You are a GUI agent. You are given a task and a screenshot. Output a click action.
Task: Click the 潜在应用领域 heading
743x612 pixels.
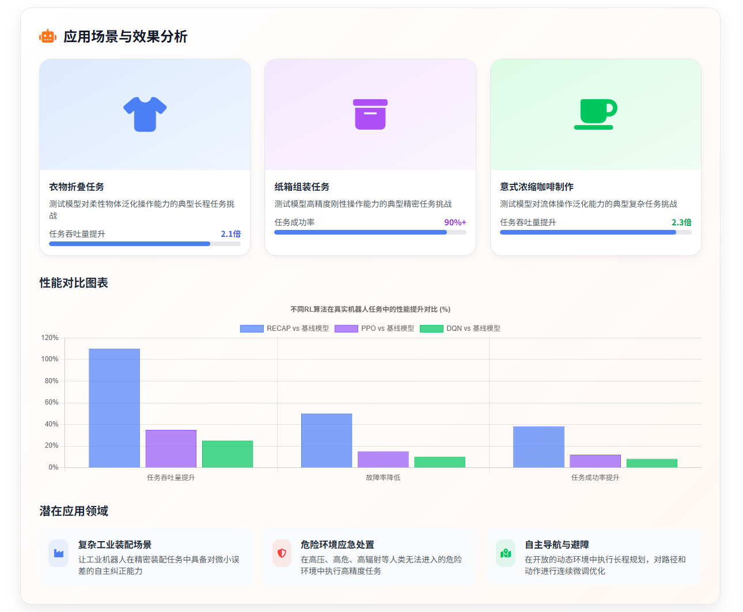74,511
